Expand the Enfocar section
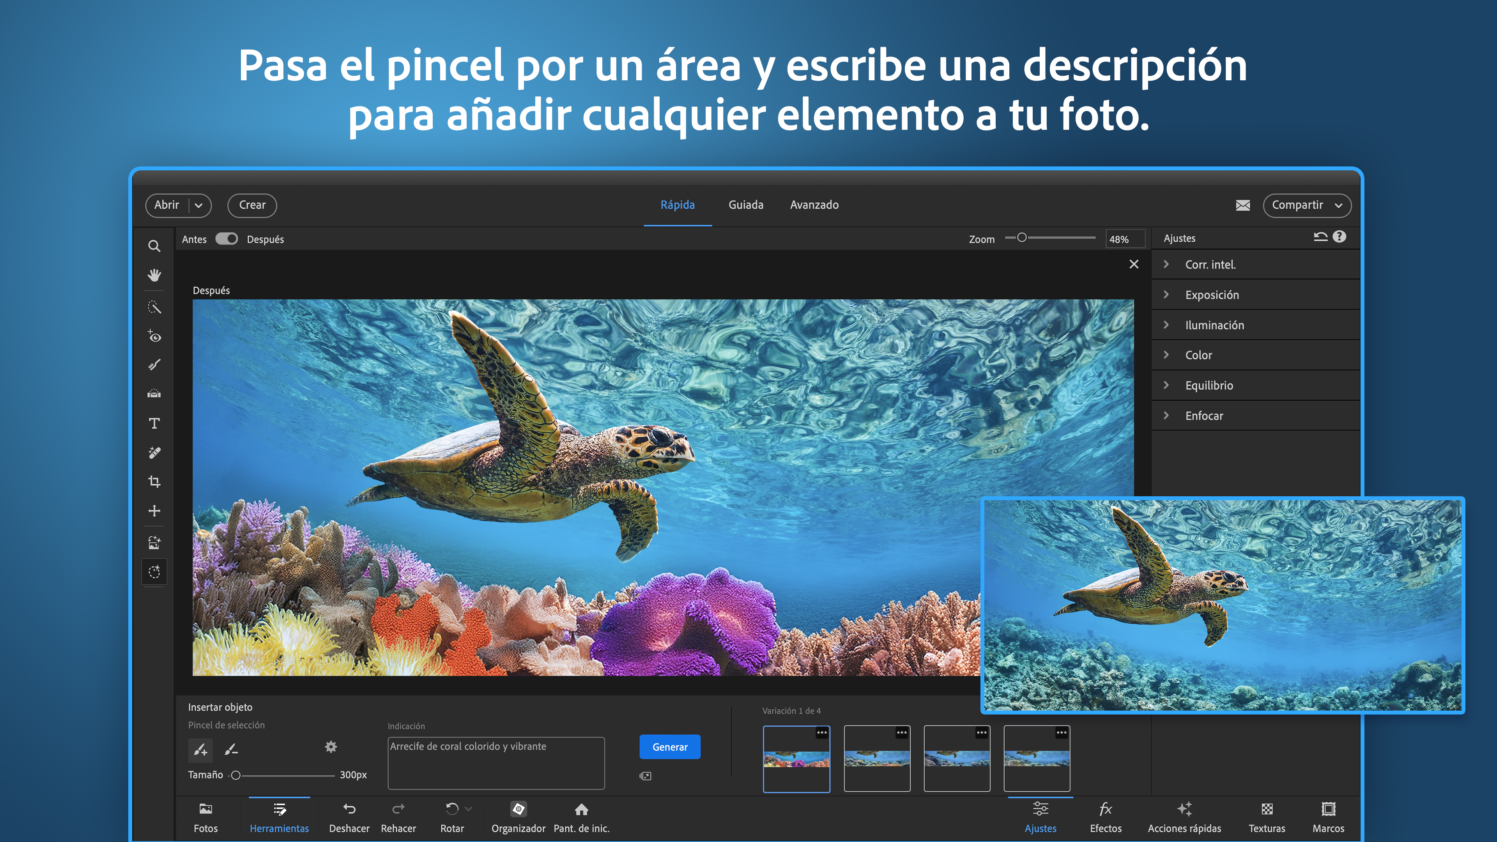1497x842 pixels. click(x=1255, y=416)
